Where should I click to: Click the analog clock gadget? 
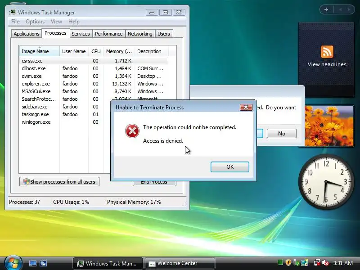point(326,182)
